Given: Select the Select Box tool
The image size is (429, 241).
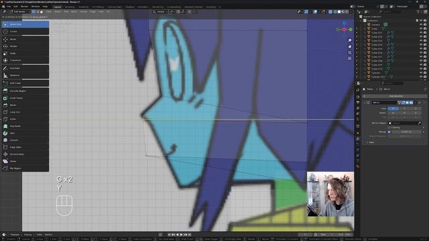Looking at the screenshot, I should point(25,24).
